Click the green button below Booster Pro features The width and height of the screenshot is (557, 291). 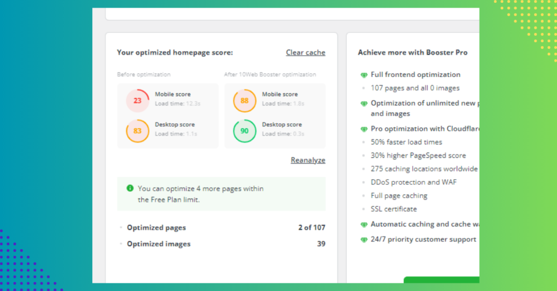(442, 280)
